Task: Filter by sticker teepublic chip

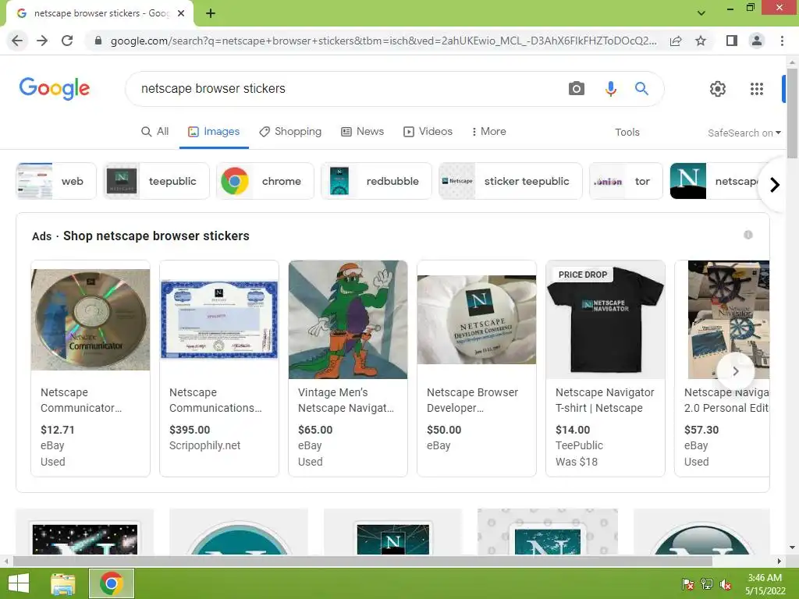Action: pos(510,181)
